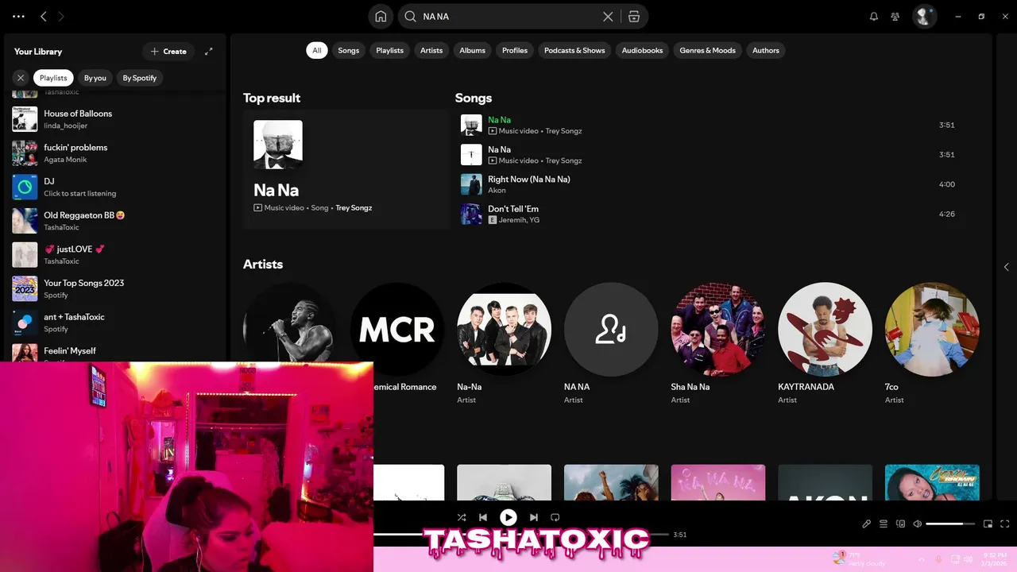Switch to the Artists filter
1017x572 pixels.
[x=431, y=50]
